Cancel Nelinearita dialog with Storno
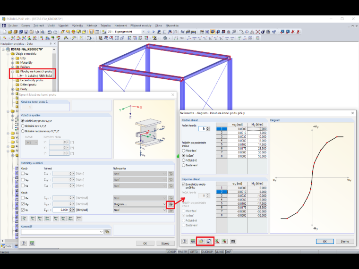This screenshot has height=269, width=359. click(x=344, y=241)
